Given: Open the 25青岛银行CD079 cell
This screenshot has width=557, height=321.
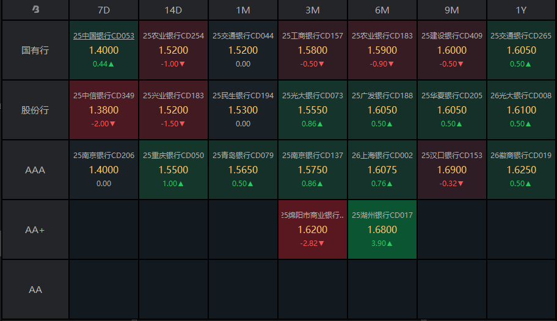Looking at the screenshot, I should coord(243,170).
